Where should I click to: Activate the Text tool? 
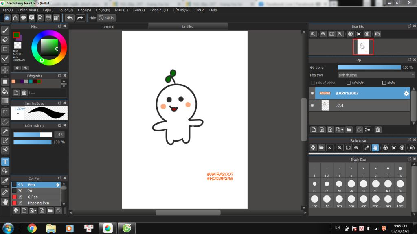click(x=5, y=162)
